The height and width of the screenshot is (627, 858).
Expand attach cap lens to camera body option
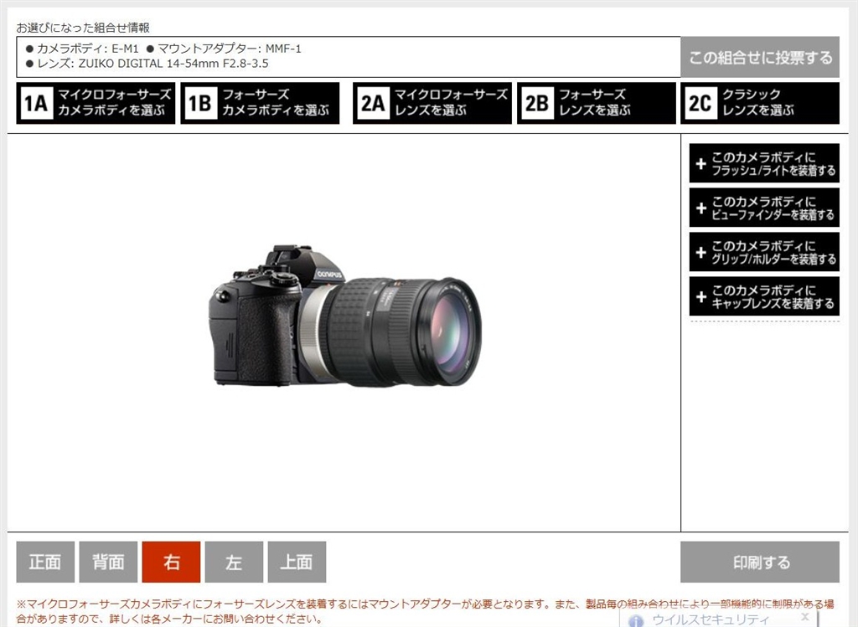(x=764, y=296)
